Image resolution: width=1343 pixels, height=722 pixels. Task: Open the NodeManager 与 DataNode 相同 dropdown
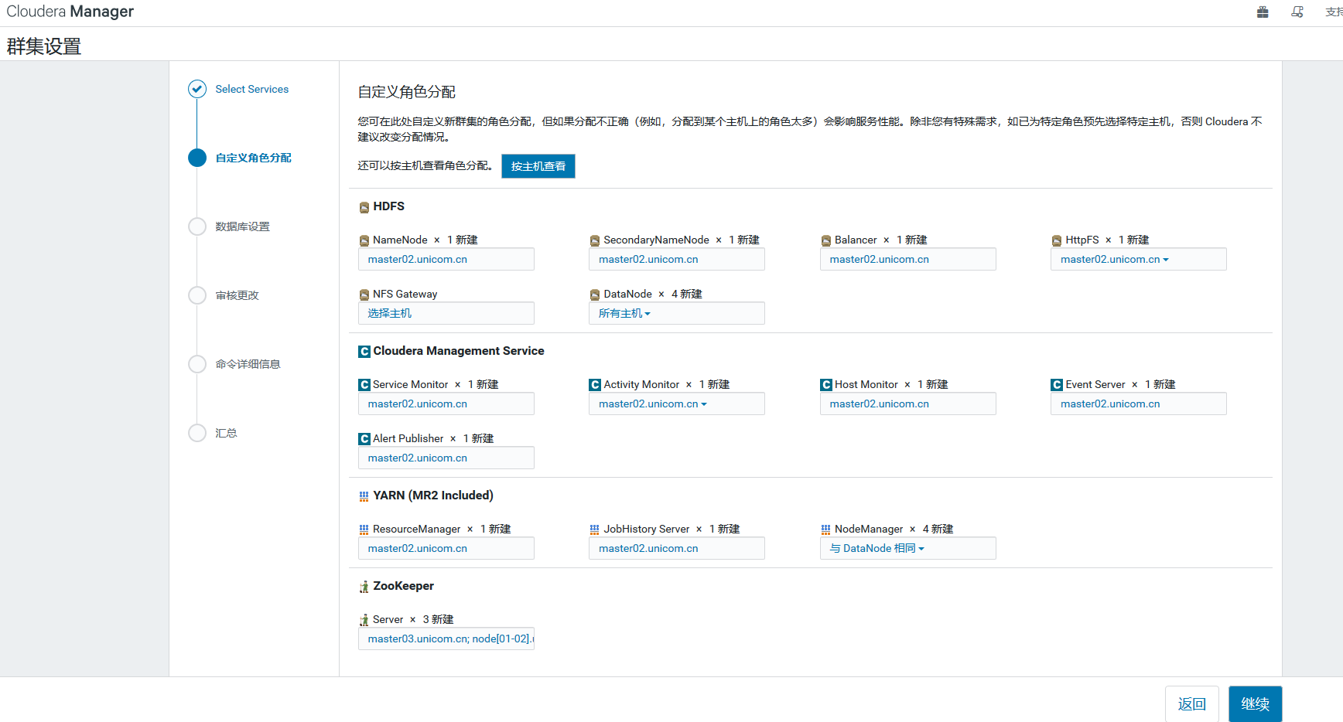pyautogui.click(x=907, y=548)
